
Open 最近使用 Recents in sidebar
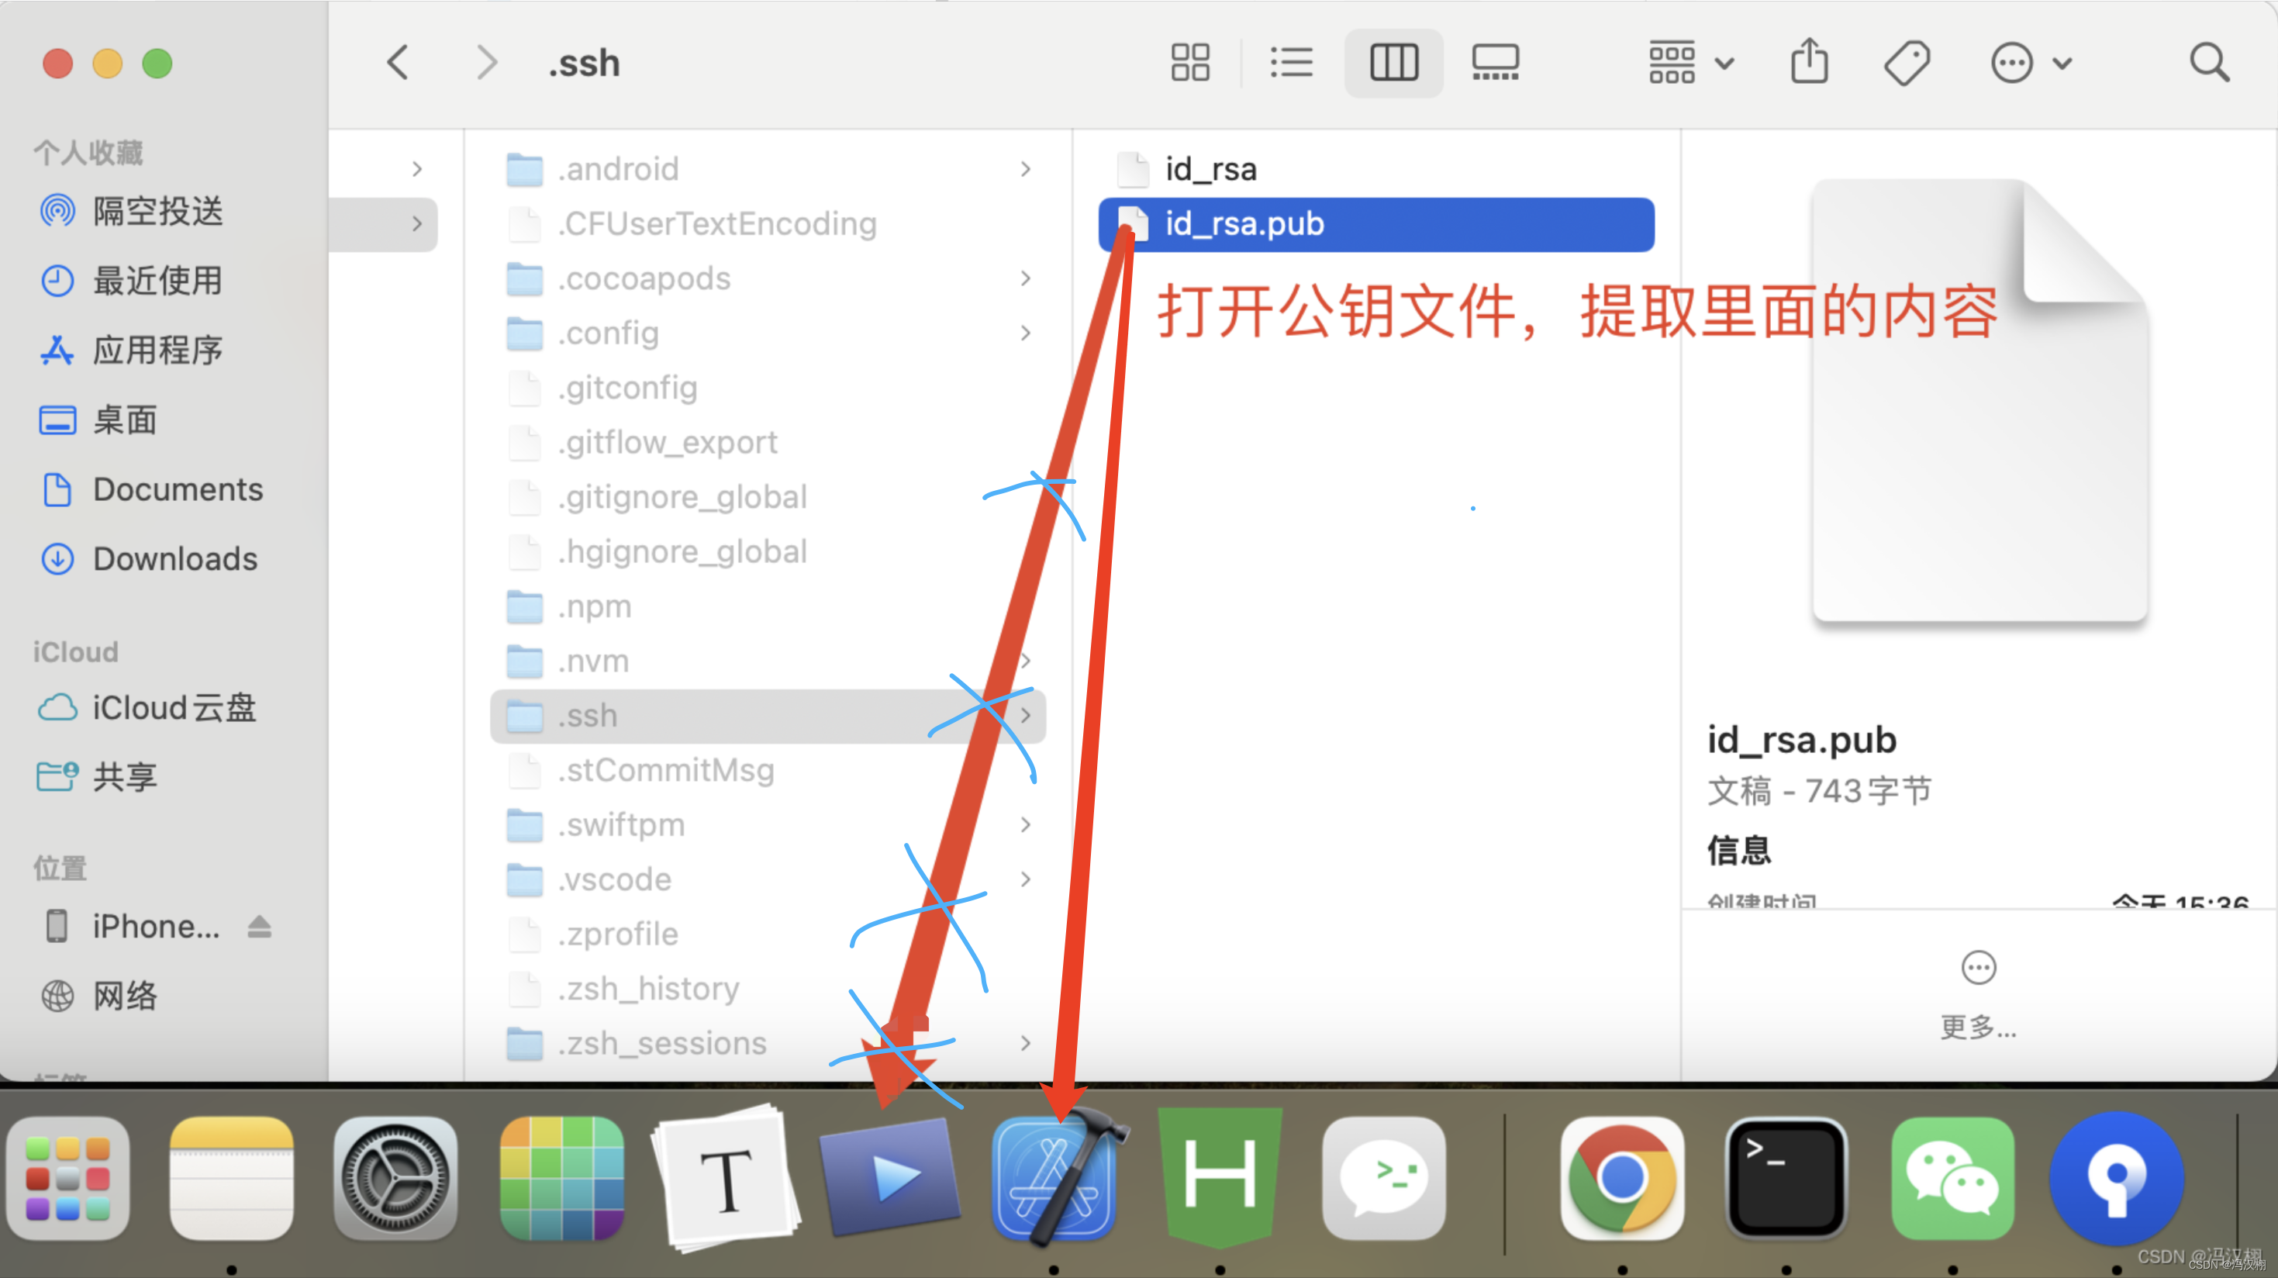(x=133, y=282)
